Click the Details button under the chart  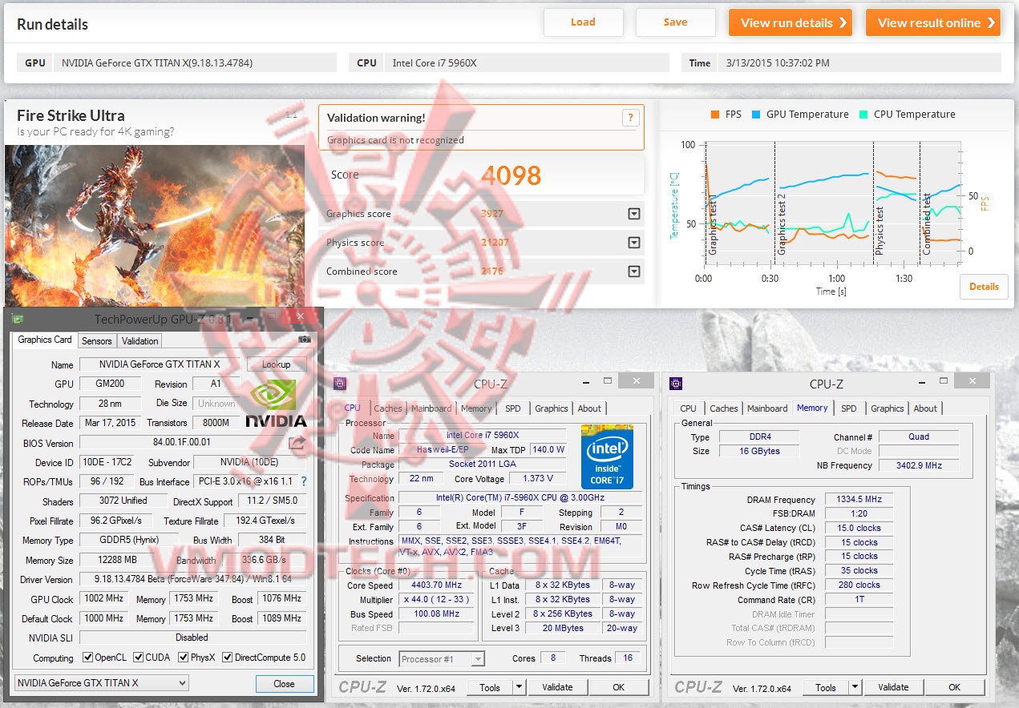(x=984, y=287)
